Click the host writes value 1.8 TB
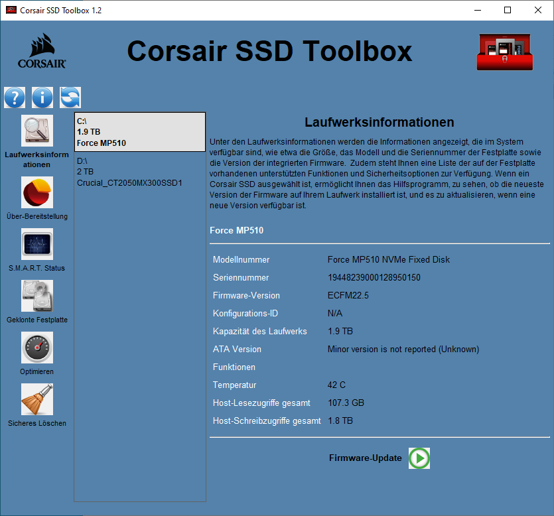The width and height of the screenshot is (554, 516). pos(340,421)
